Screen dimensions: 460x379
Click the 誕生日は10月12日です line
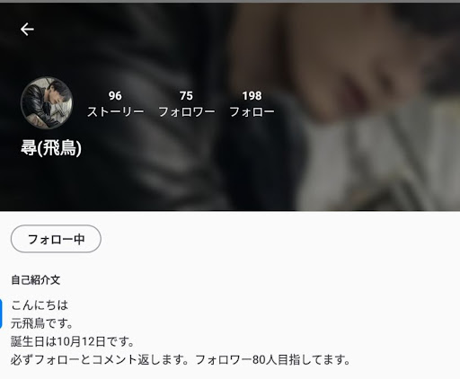point(72,341)
